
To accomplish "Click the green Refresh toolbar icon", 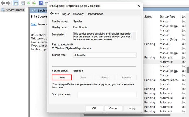I will tap(28, 3).
